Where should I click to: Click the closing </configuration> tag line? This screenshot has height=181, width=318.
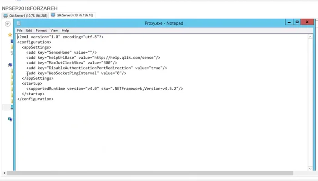coord(35,99)
